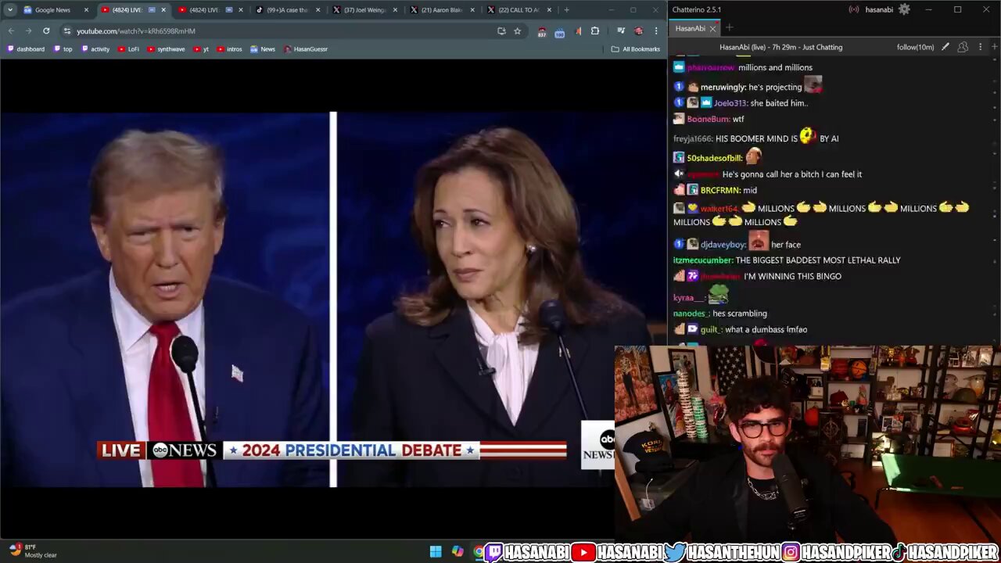Open Chrome three-dot menu

pos(656,30)
